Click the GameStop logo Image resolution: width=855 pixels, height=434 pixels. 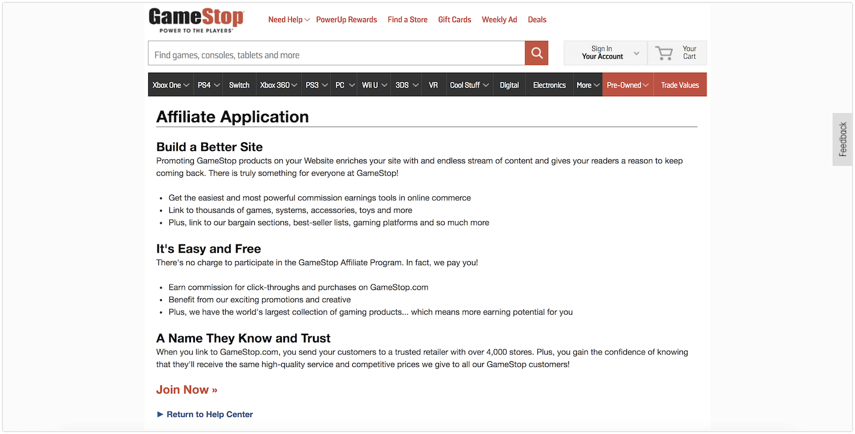196,20
